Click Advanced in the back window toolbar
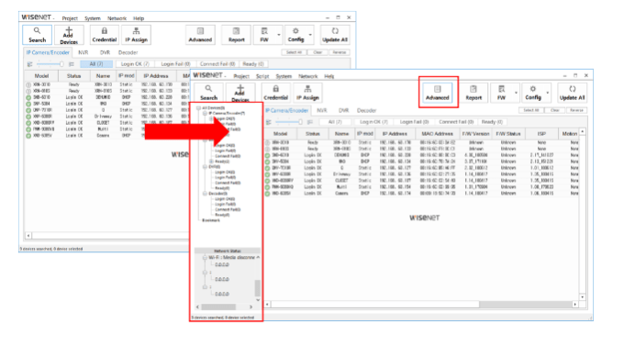 pos(200,35)
